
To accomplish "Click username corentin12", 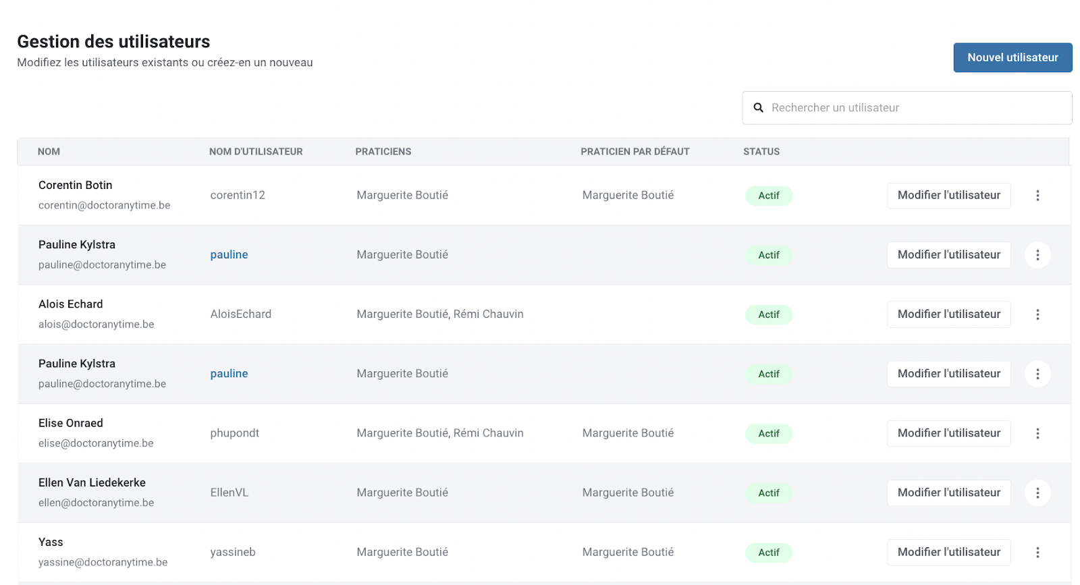I will tap(238, 196).
